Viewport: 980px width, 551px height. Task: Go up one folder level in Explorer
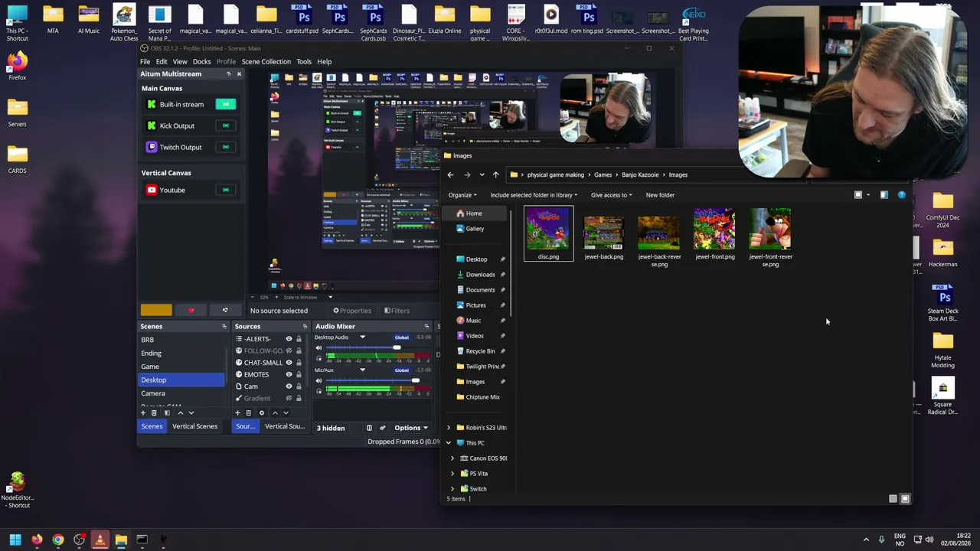click(x=495, y=175)
